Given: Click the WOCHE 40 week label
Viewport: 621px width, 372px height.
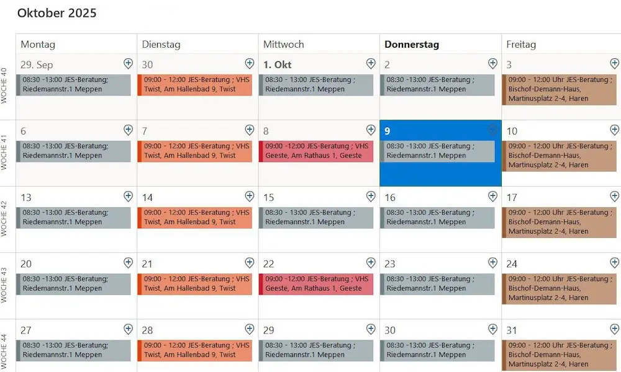Looking at the screenshot, I should pos(5,86).
